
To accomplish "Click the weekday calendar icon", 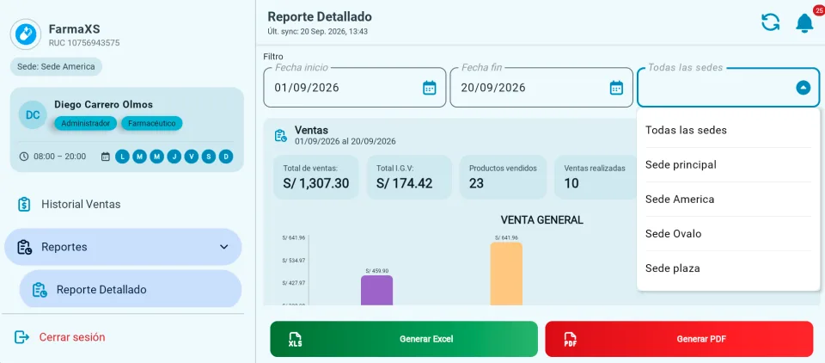I will (x=105, y=157).
